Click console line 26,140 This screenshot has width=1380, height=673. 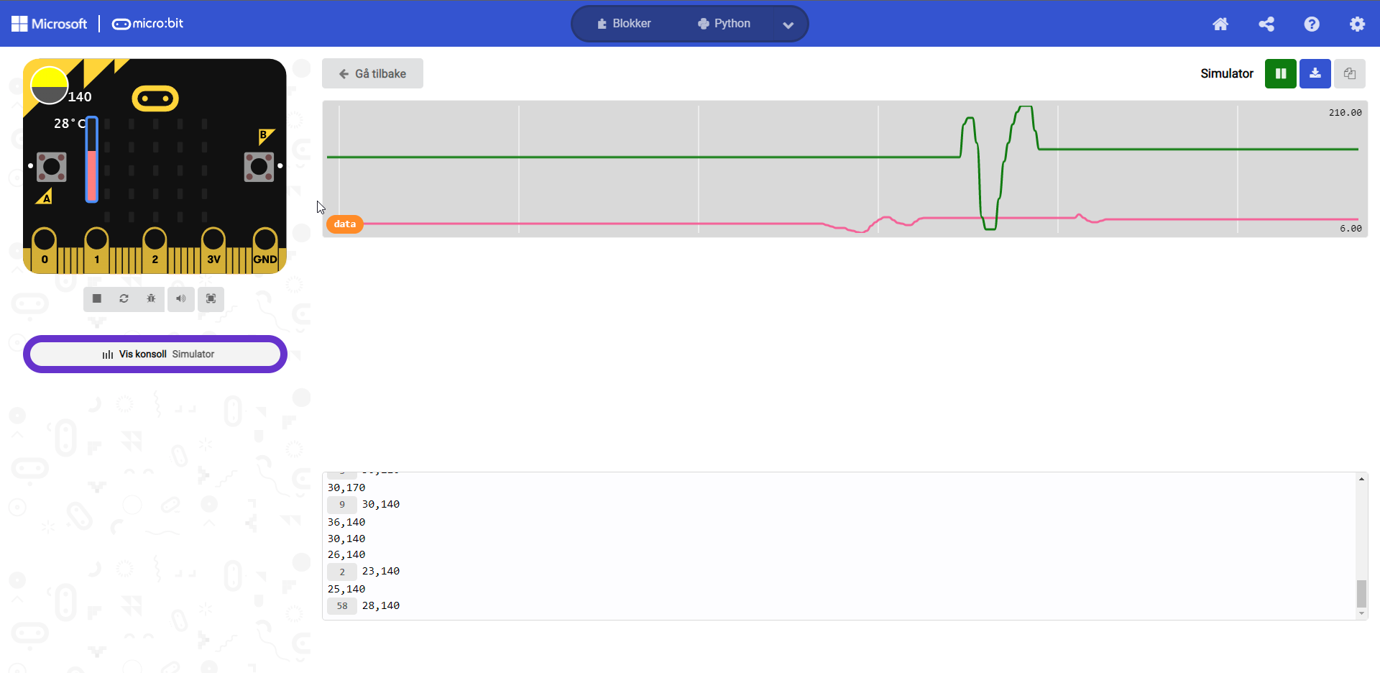(x=346, y=554)
